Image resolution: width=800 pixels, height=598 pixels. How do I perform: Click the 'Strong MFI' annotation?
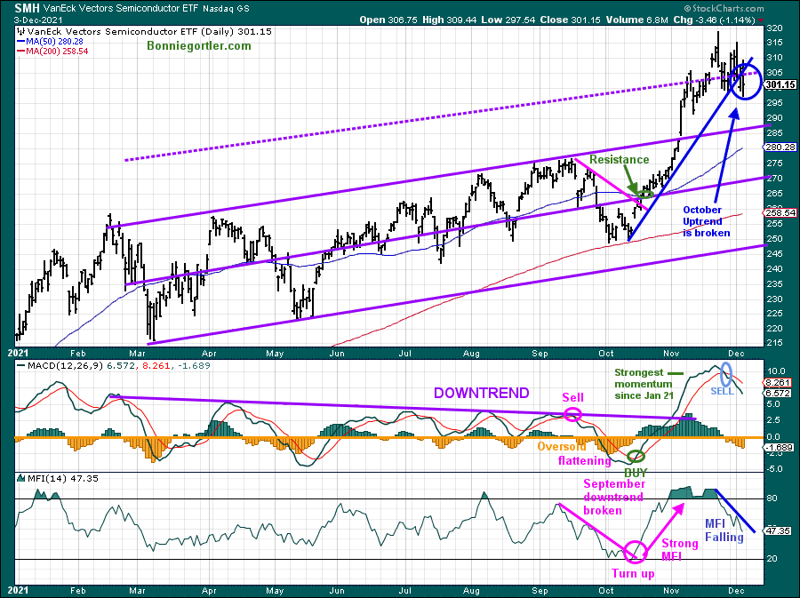click(x=680, y=550)
